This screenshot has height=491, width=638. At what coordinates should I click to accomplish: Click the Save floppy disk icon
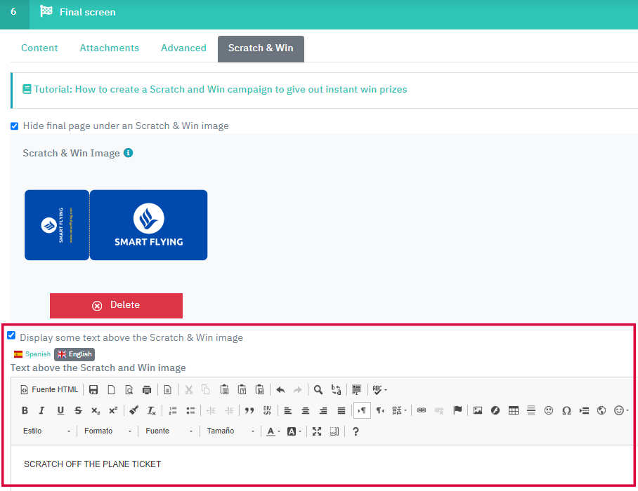coord(93,390)
